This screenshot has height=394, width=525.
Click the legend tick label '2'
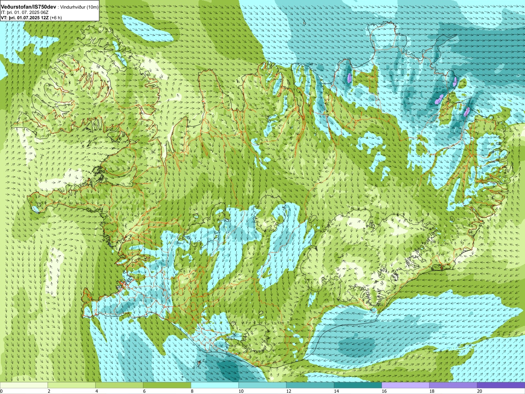click(49, 391)
